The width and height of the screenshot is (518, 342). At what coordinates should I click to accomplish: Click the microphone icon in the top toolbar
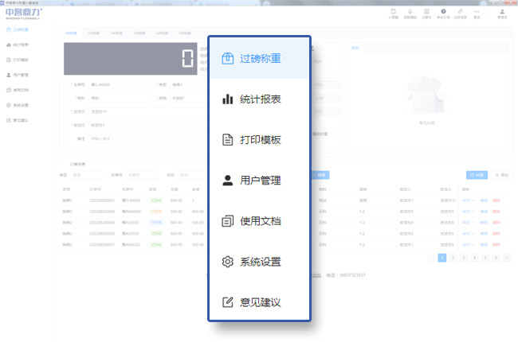(x=410, y=12)
